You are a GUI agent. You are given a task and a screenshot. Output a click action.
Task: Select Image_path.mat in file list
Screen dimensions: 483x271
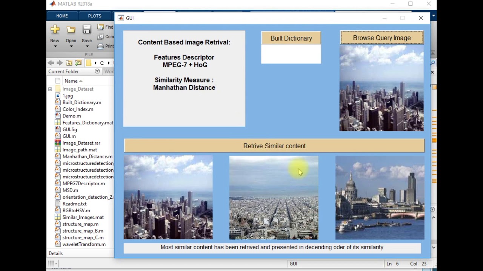pos(80,150)
